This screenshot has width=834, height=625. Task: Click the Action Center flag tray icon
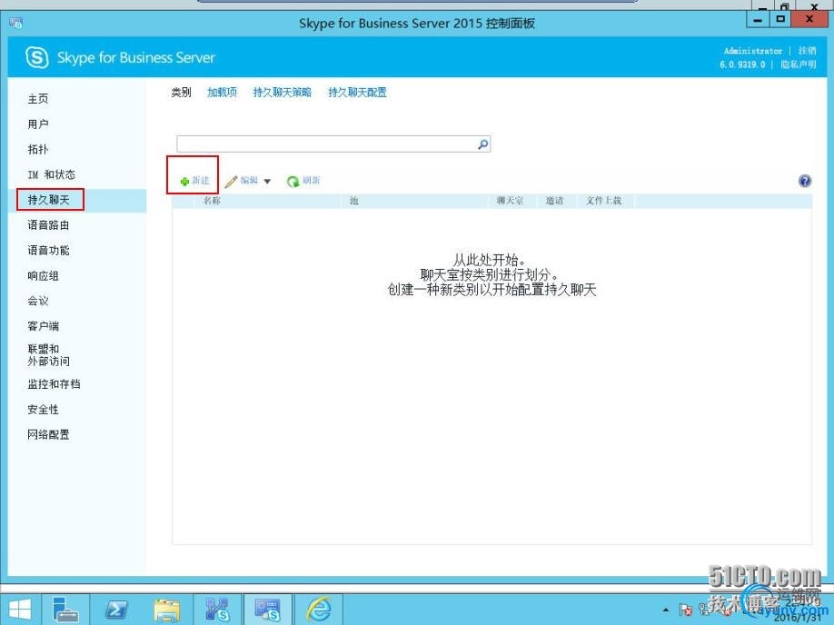(x=686, y=610)
